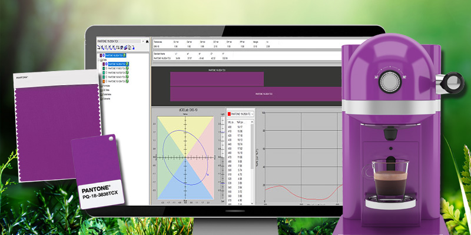The height and width of the screenshot is (235, 471).
Task: Click the last blue icon in the tree toolbar
Action: [x=134, y=48]
